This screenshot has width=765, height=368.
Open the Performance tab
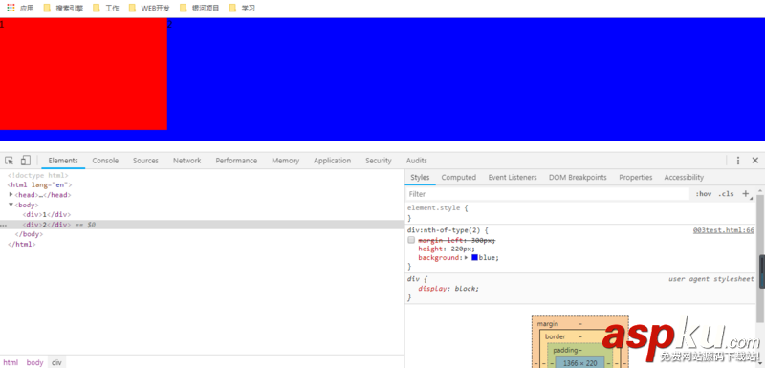point(236,161)
